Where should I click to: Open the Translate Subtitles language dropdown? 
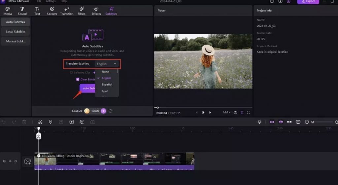point(107,64)
